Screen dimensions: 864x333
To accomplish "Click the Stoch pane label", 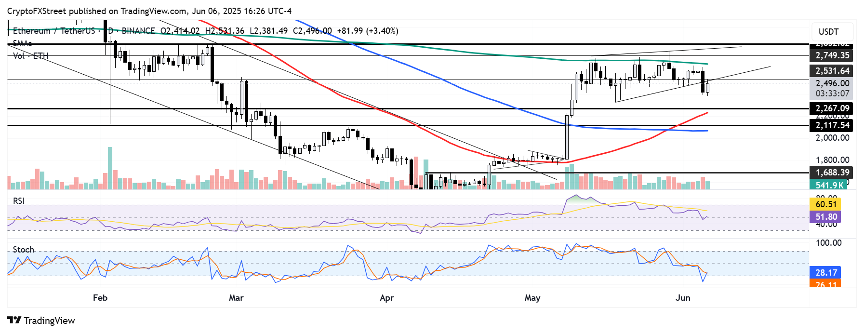I will tap(23, 250).
